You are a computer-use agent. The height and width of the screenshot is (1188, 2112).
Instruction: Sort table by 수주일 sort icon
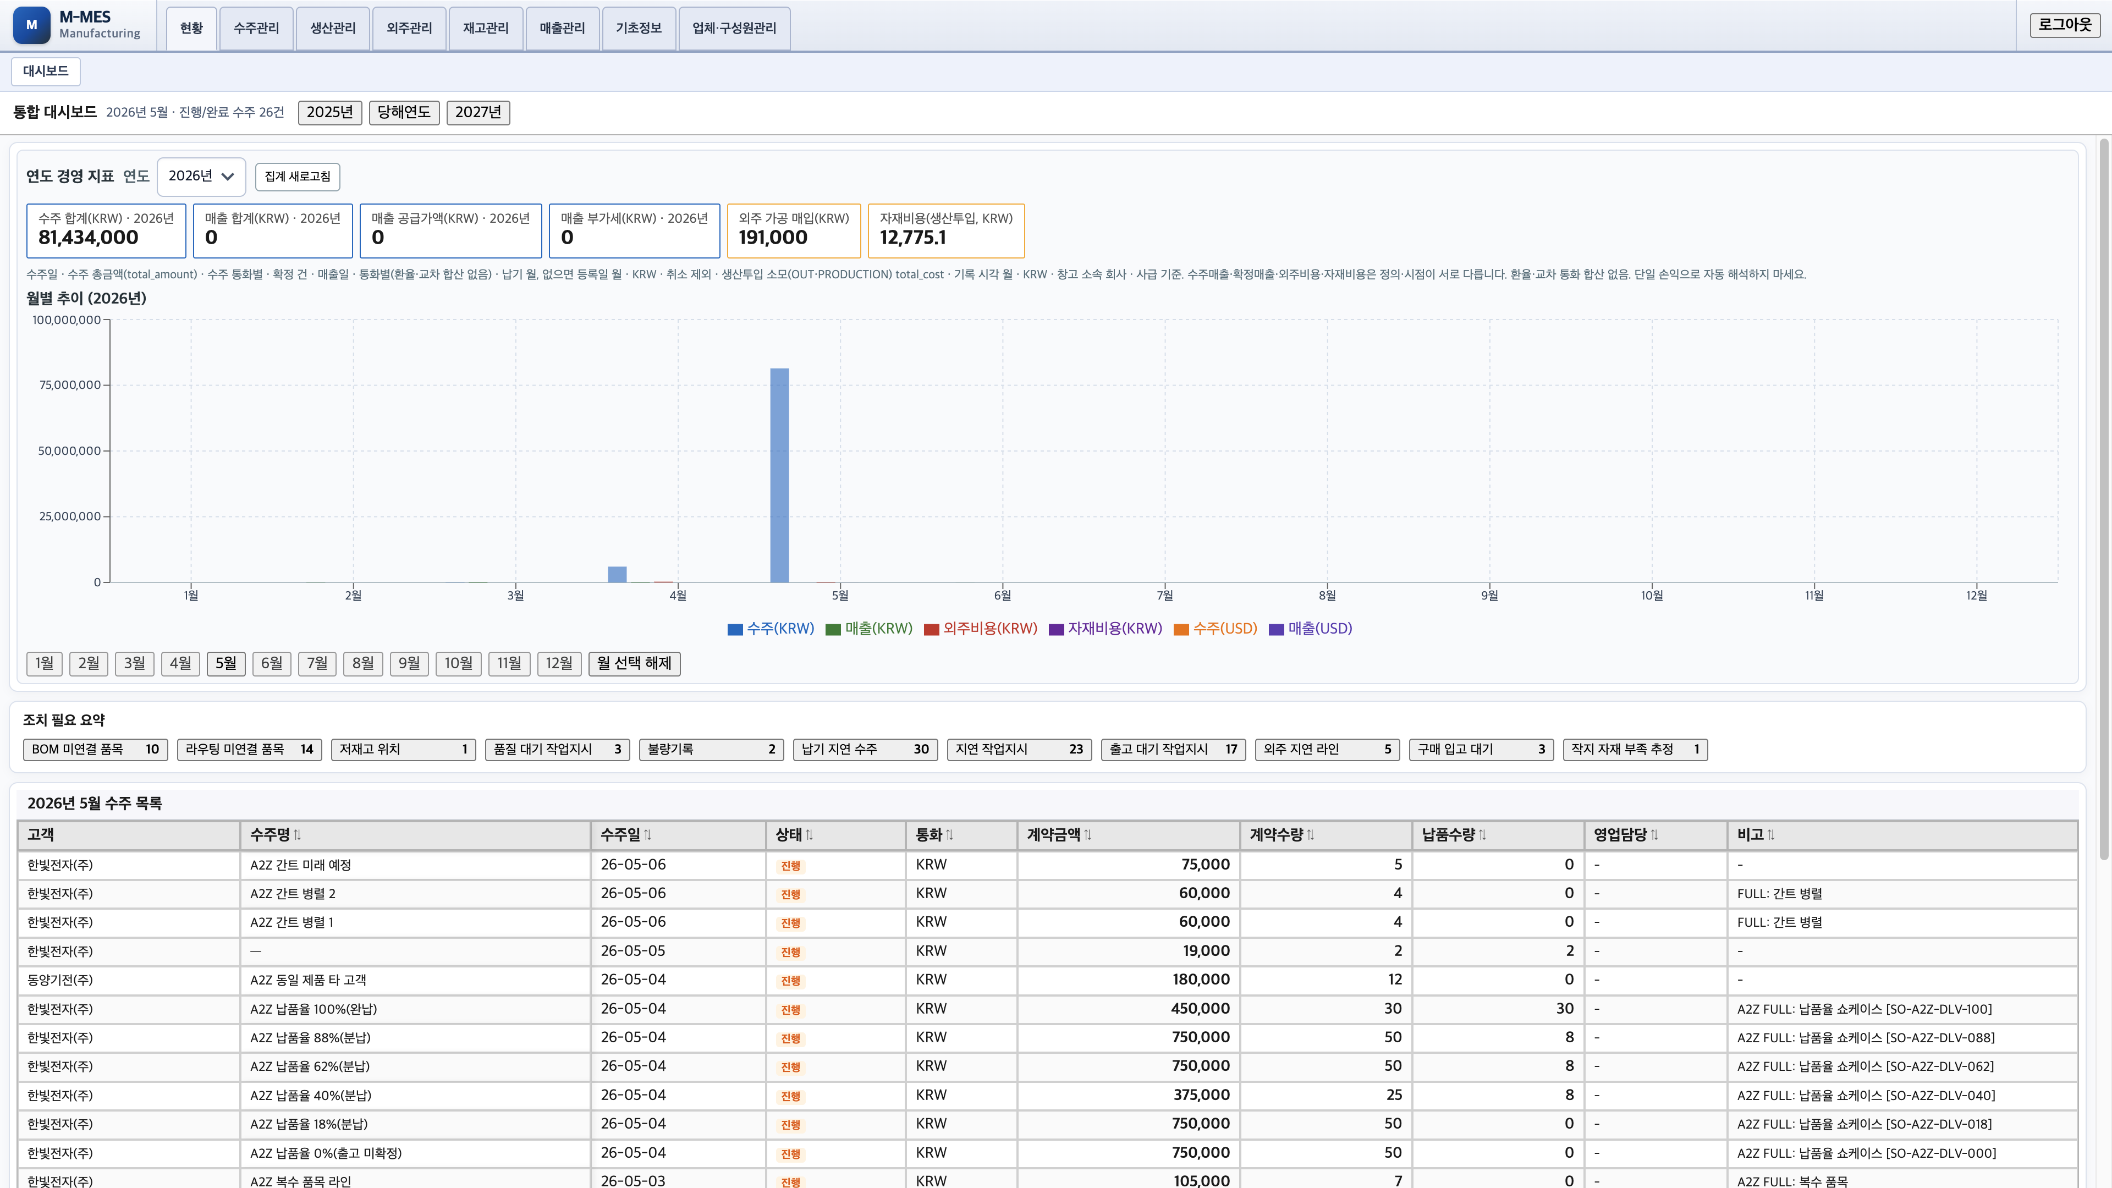(x=648, y=835)
